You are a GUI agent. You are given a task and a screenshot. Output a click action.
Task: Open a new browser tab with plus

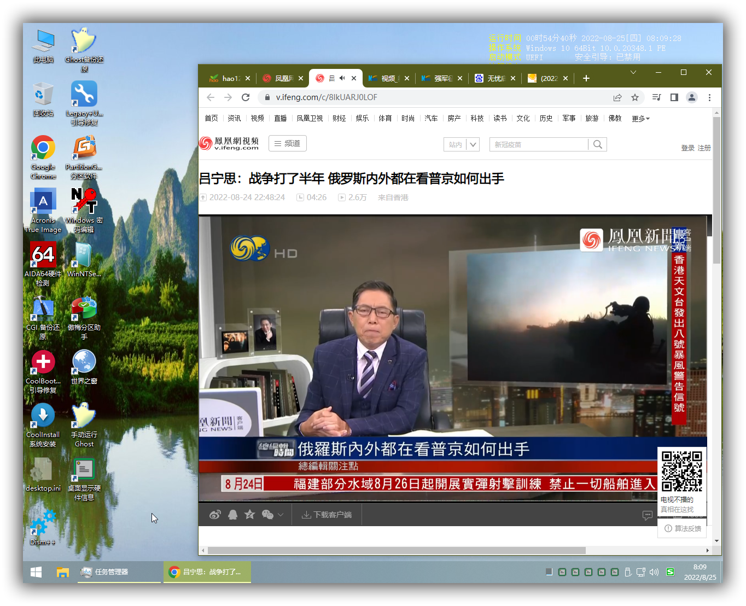coord(586,78)
